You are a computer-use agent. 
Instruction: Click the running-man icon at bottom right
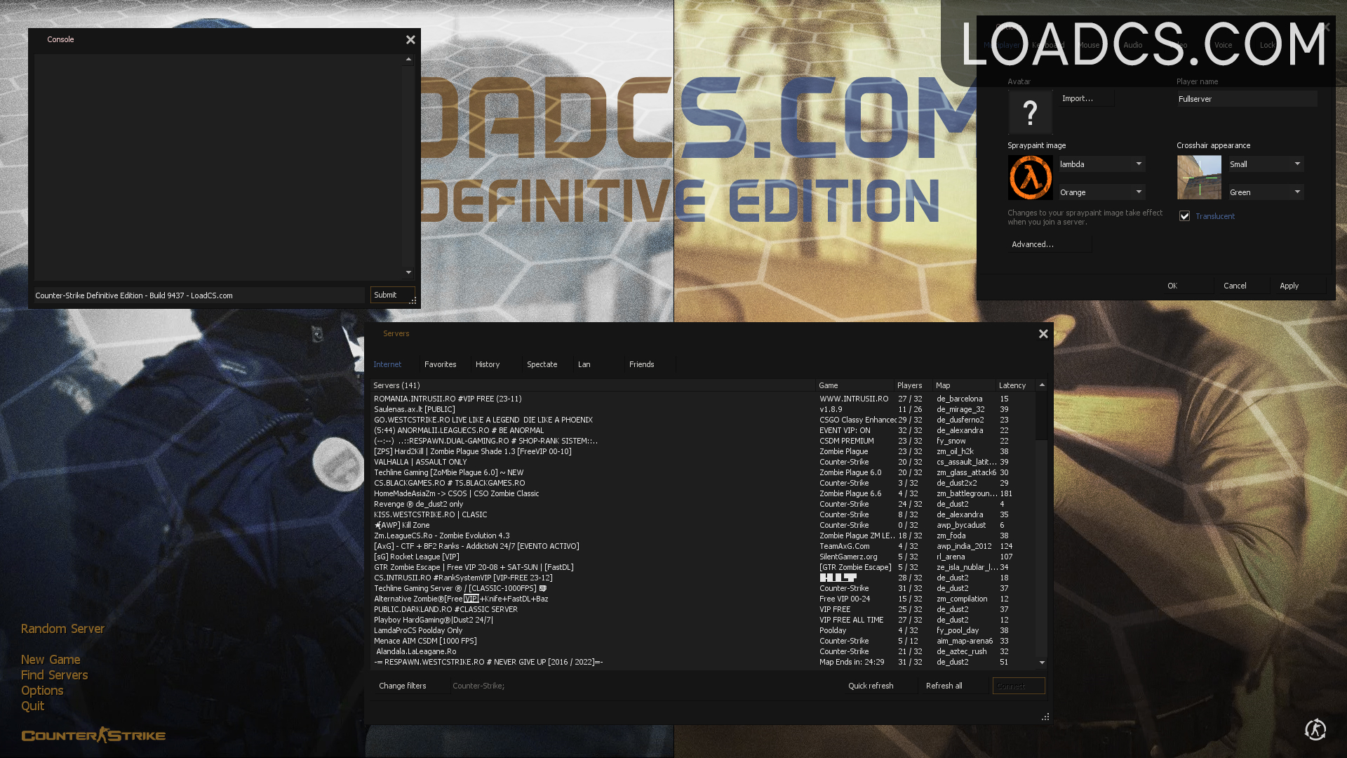click(1315, 729)
